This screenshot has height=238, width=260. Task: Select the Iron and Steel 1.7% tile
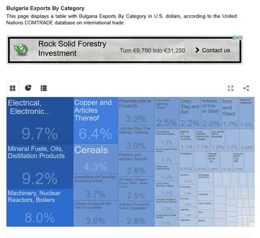230,113
